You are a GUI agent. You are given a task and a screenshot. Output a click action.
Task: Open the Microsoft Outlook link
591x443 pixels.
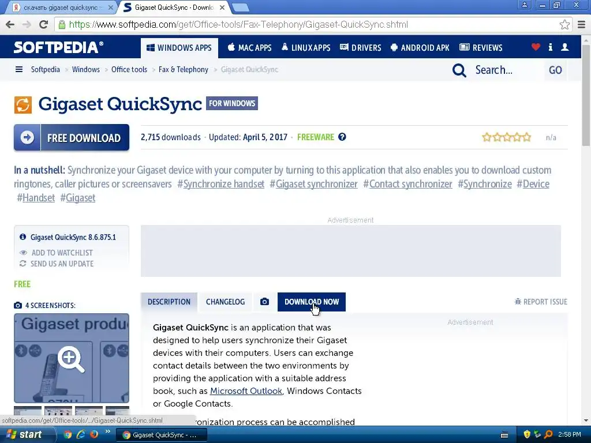(x=246, y=391)
